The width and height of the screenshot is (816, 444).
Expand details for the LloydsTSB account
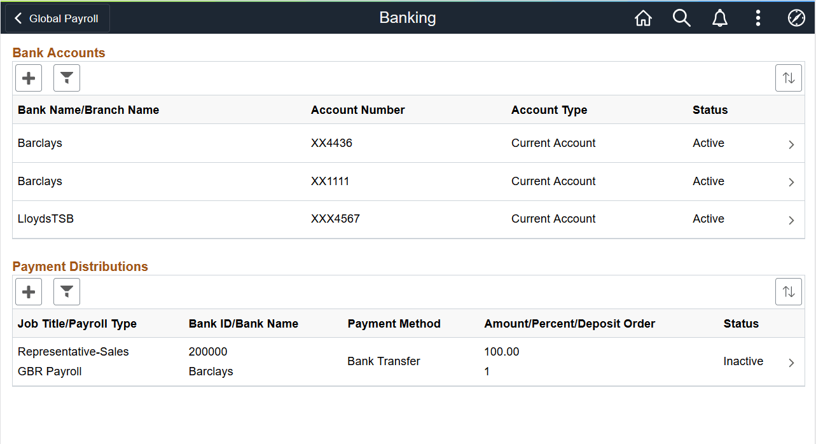791,220
